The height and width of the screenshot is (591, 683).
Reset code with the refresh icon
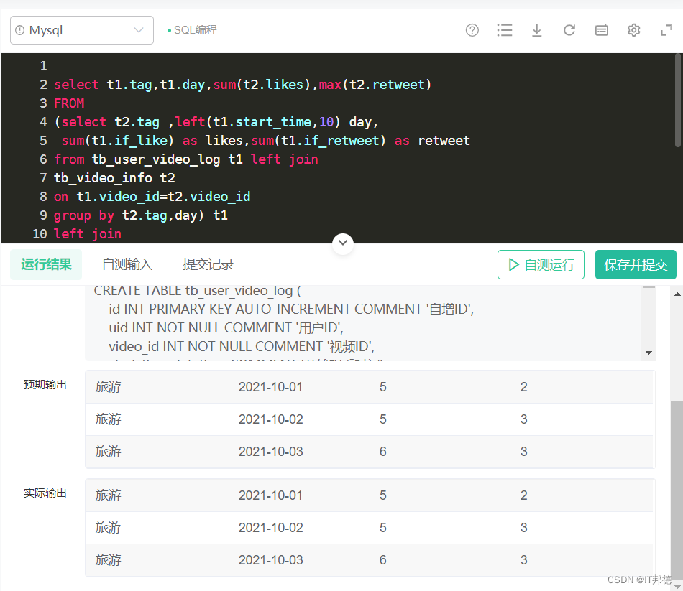click(569, 30)
